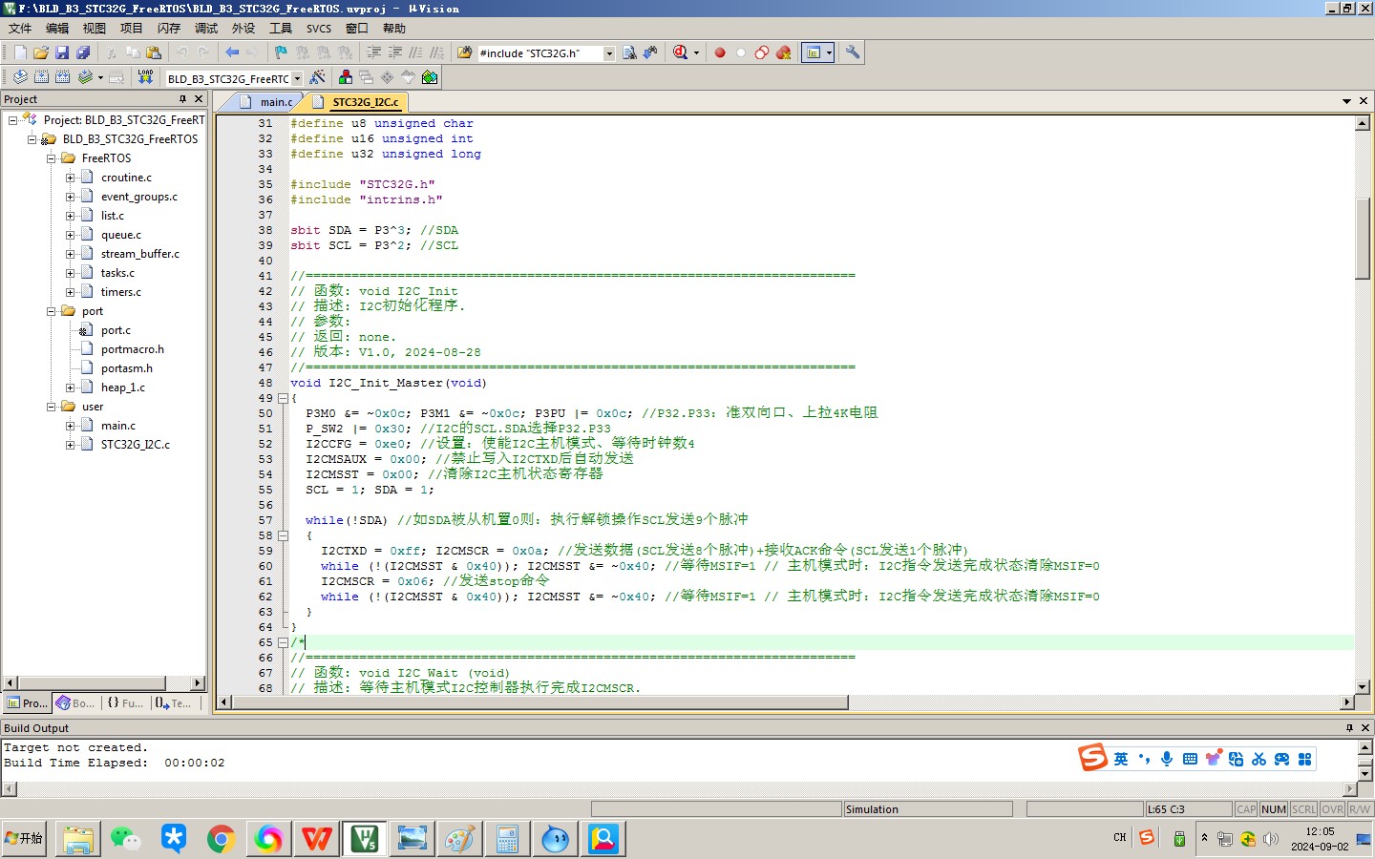Open WeChat from the taskbar
Viewport: 1375px width, 859px height.
click(x=125, y=839)
